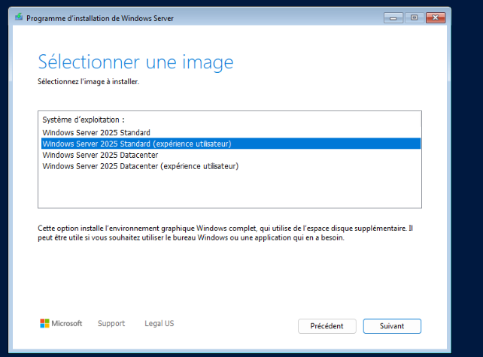Click the option description paragraph below the list
483x357 pixels.
tap(226, 233)
